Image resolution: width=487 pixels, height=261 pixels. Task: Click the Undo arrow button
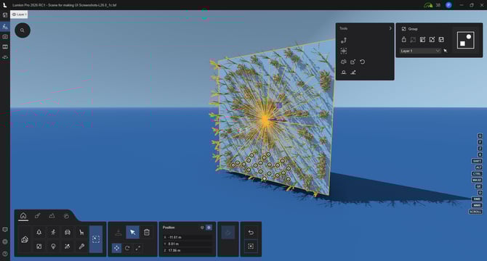tap(251, 232)
